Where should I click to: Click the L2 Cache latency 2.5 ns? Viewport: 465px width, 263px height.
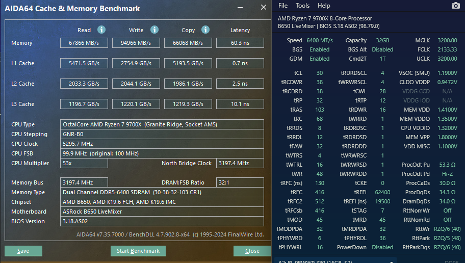point(240,84)
